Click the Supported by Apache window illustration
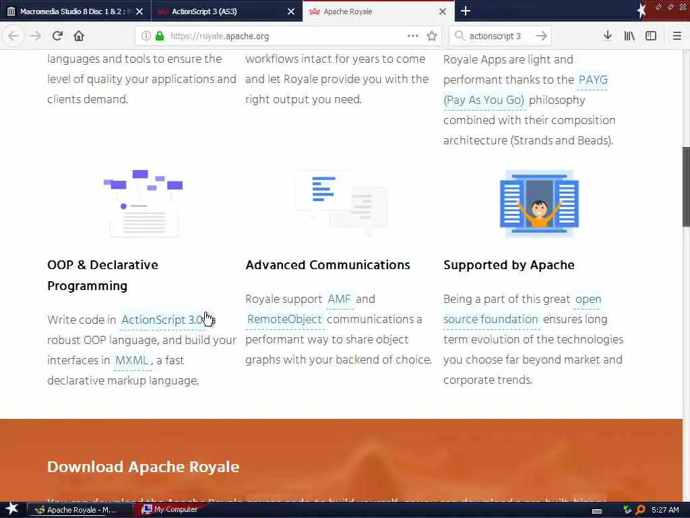The height and width of the screenshot is (518, 690). coord(539,204)
